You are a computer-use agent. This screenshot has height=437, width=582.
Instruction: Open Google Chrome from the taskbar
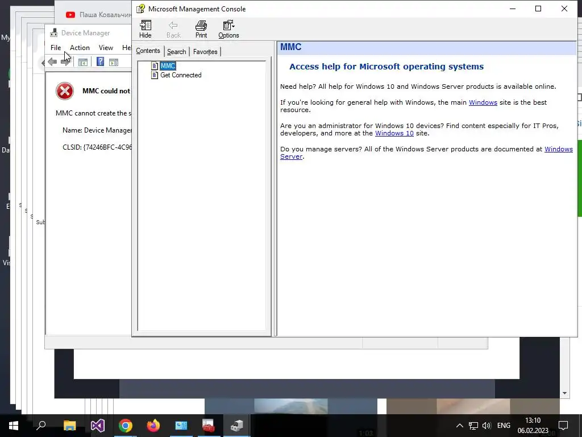[x=126, y=426]
